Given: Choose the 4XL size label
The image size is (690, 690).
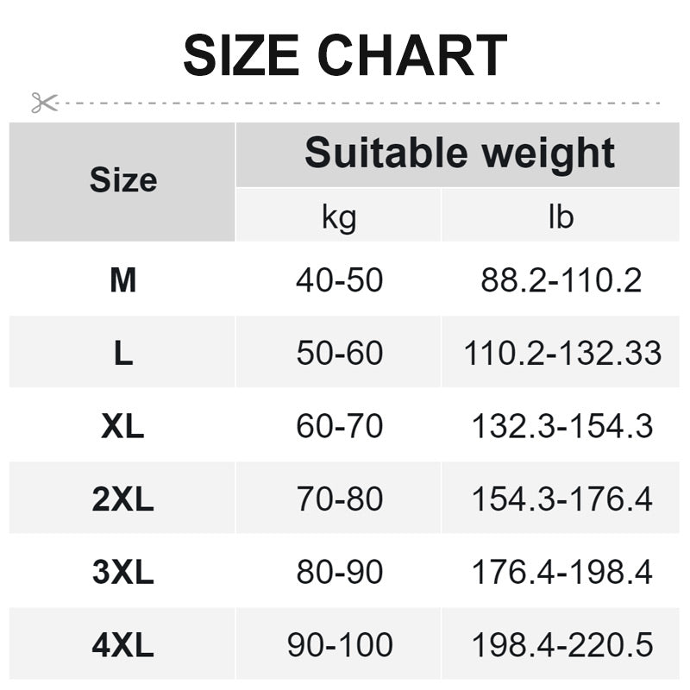Looking at the screenshot, I should click(x=122, y=644).
